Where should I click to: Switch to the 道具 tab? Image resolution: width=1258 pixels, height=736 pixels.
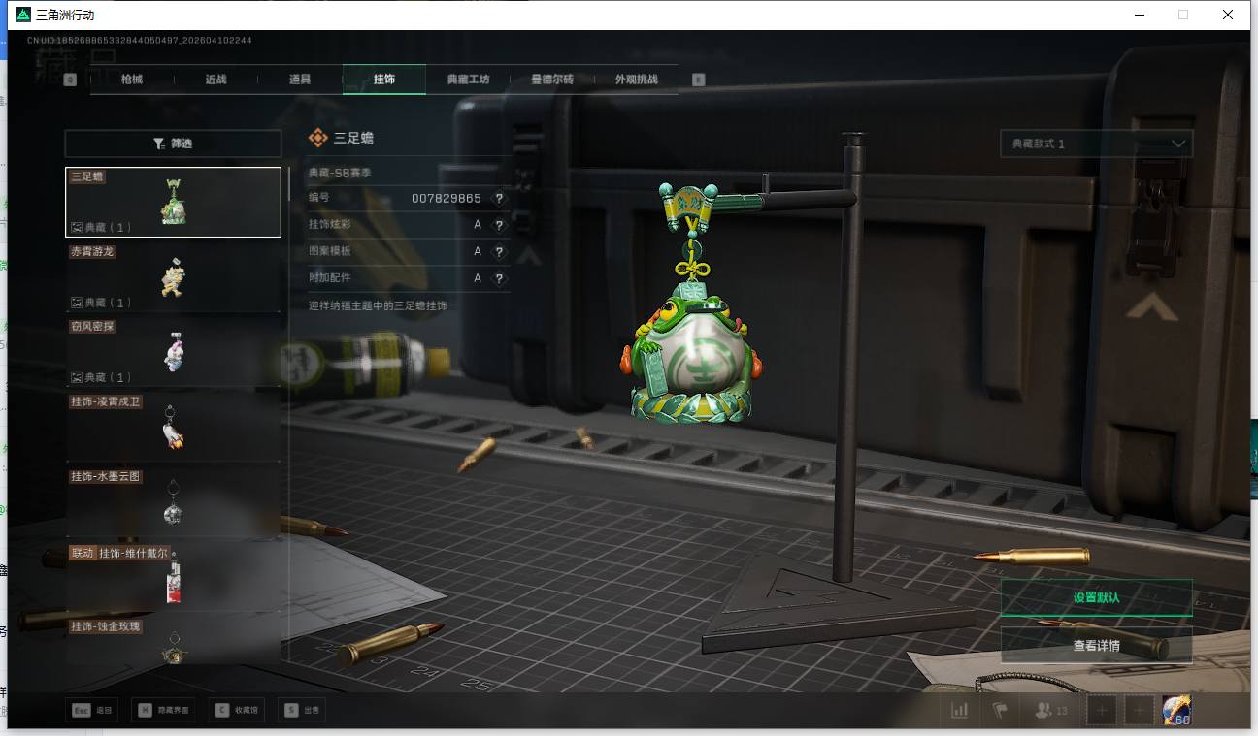[300, 80]
